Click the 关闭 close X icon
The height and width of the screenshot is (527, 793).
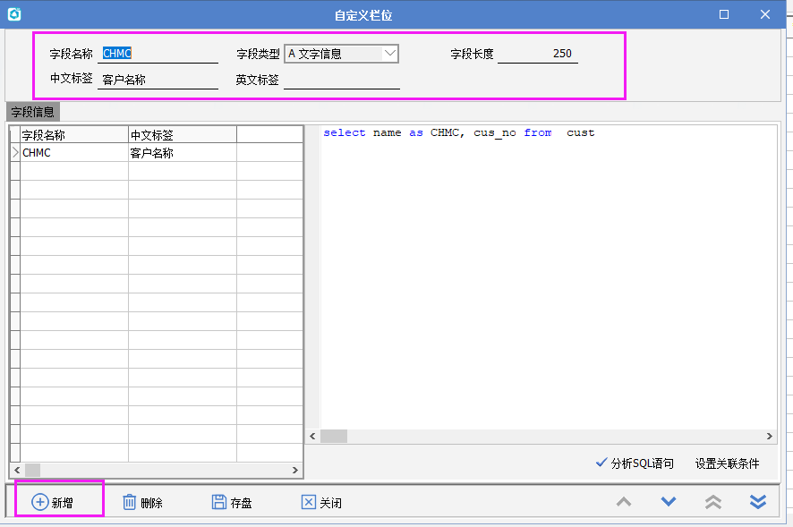click(x=308, y=502)
